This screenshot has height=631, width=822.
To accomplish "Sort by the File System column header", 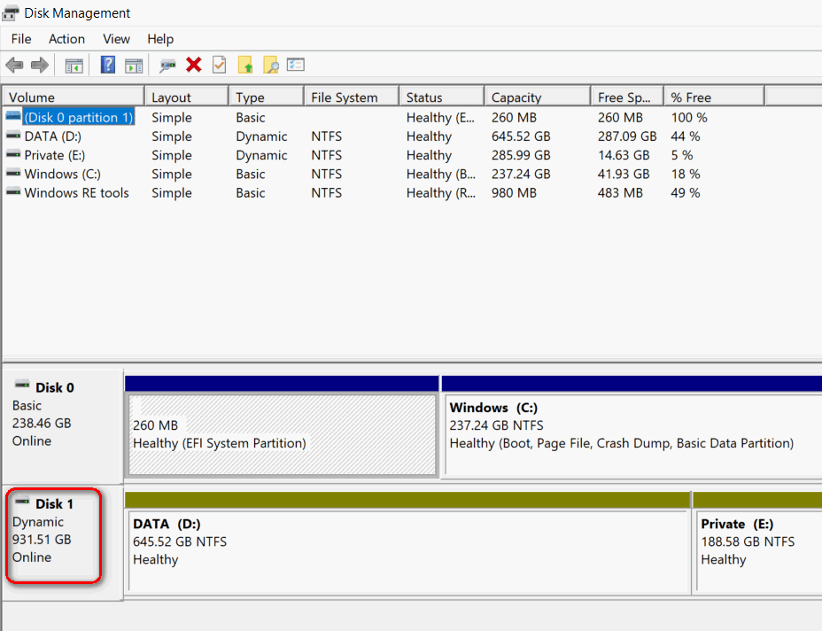I will pyautogui.click(x=352, y=97).
